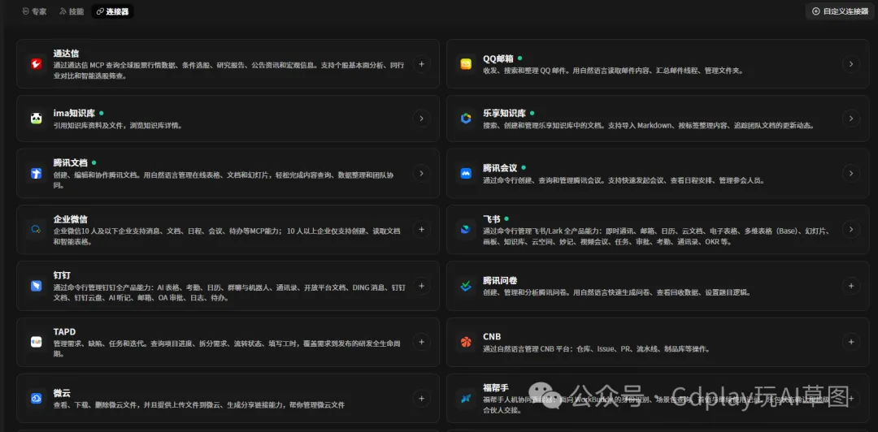Click the ima知识库 description text
Viewport: 878px width, 432px height.
tap(118, 125)
